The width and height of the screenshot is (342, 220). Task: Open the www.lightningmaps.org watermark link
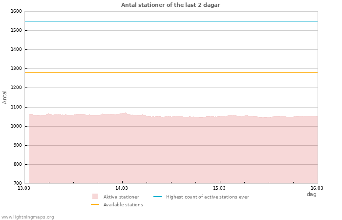[28, 217]
